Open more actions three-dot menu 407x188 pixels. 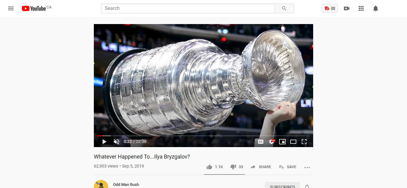click(307, 167)
